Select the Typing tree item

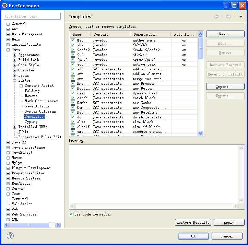[31, 121]
